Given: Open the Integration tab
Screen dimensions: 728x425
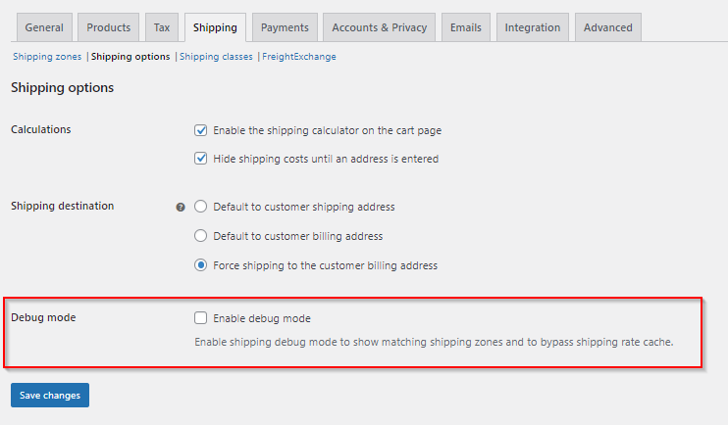Looking at the screenshot, I should [x=533, y=27].
